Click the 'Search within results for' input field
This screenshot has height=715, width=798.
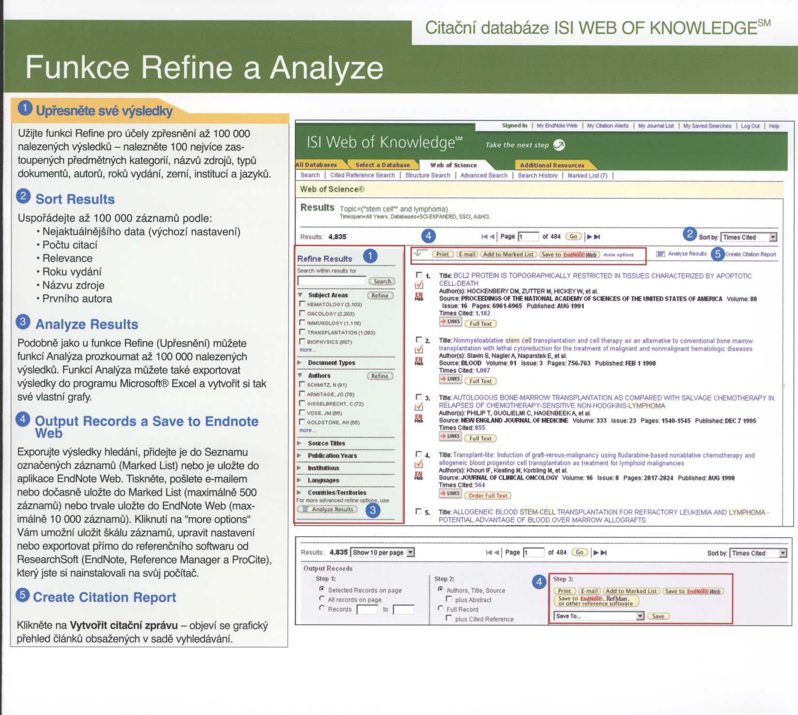(x=332, y=281)
